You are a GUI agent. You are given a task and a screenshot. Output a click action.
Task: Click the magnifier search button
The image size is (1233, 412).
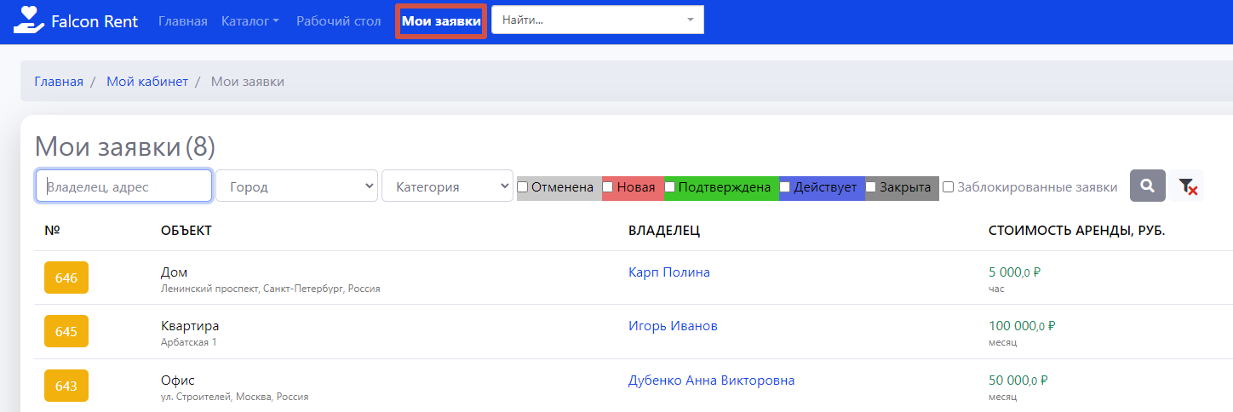click(1147, 186)
